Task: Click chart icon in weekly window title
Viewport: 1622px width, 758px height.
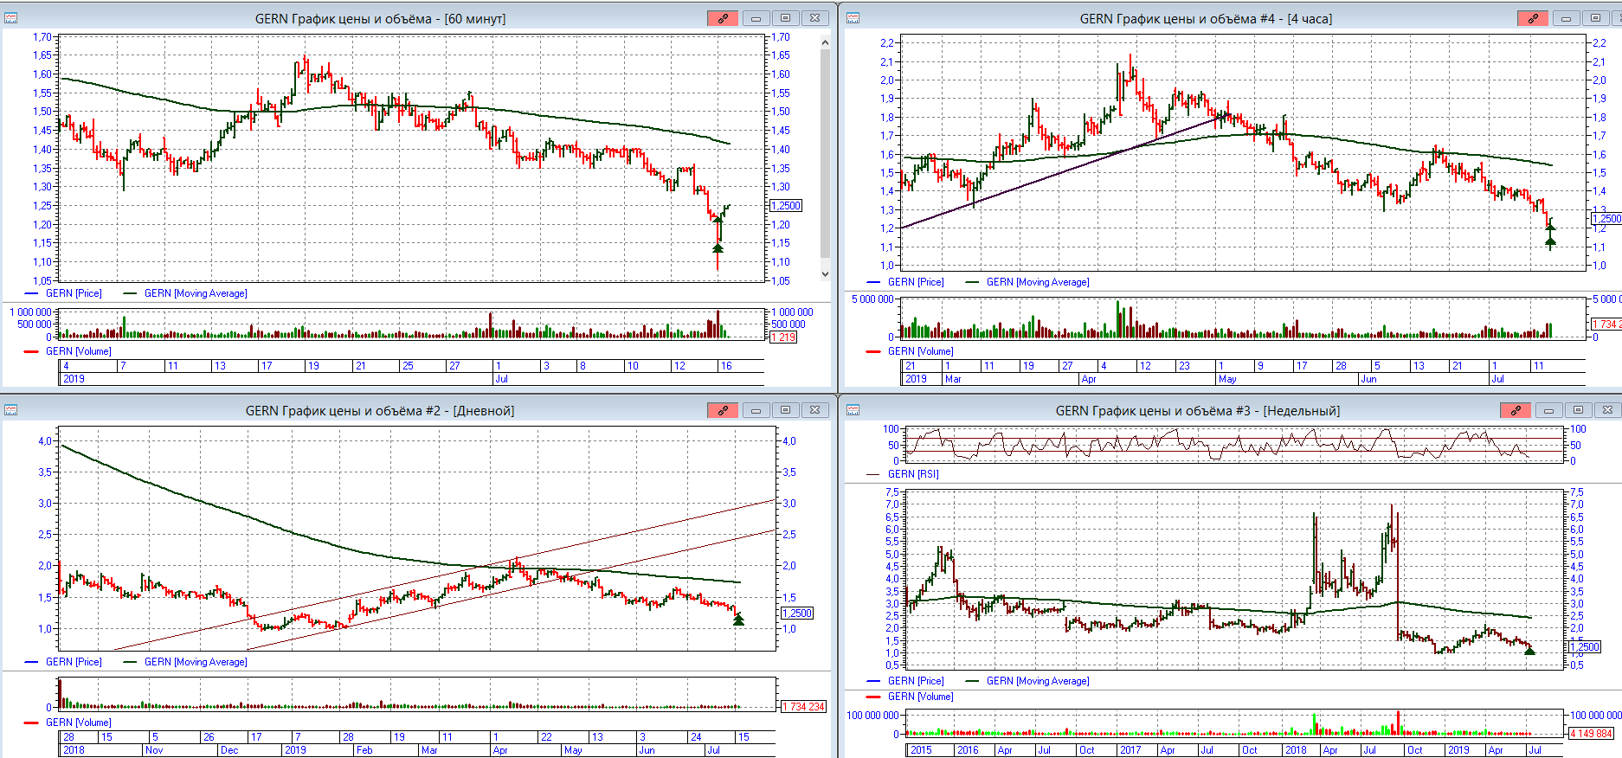Action: [853, 410]
